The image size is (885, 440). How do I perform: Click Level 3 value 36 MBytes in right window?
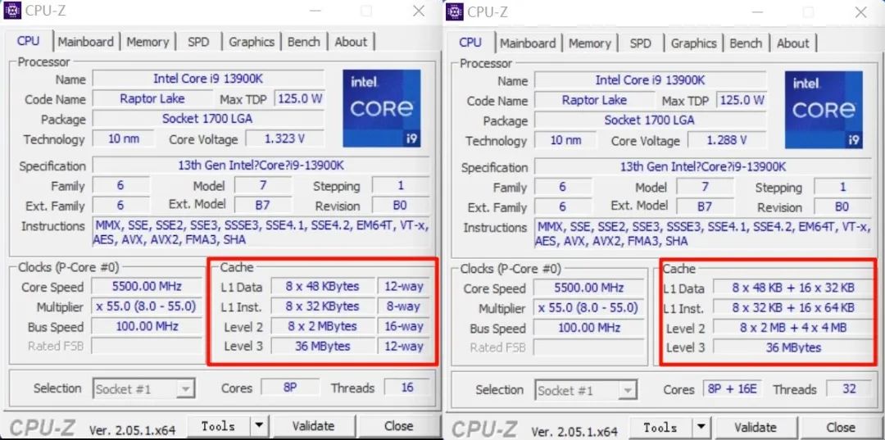(x=792, y=347)
